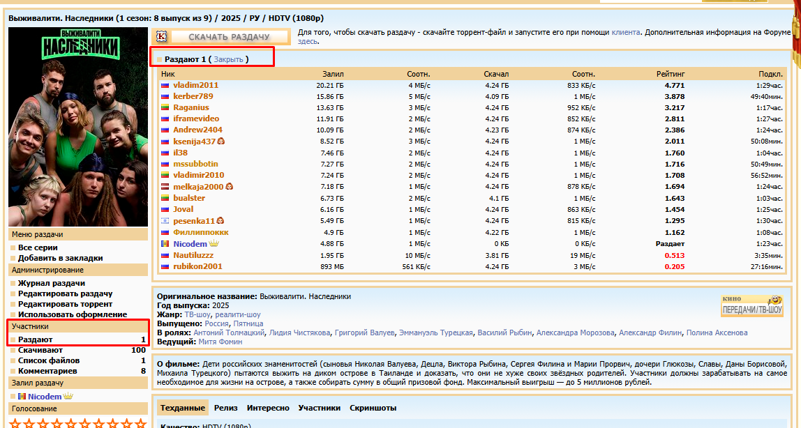
Task: Click the flag icon next to vladim2011
Action: click(x=165, y=85)
